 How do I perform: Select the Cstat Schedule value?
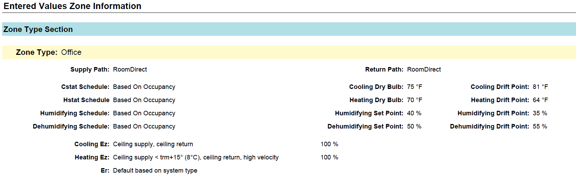144,87
